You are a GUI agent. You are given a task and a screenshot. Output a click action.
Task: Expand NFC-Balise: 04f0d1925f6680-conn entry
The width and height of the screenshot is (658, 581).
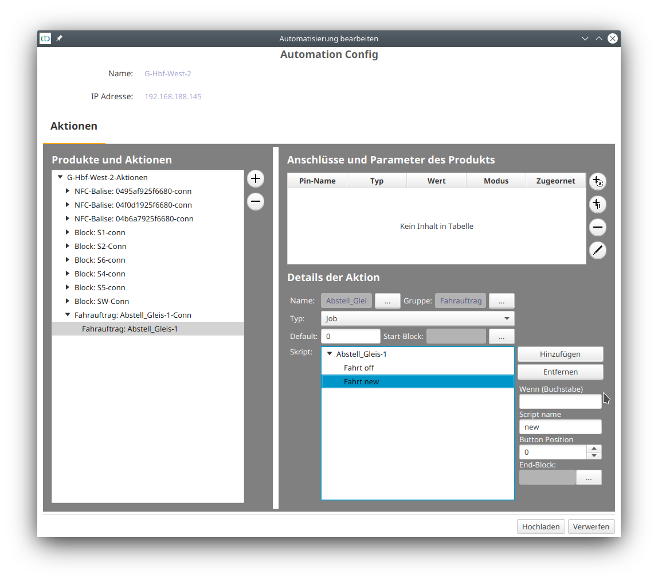click(x=67, y=205)
